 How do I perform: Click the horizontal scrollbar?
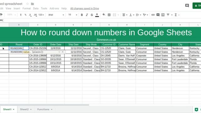(45, 105)
